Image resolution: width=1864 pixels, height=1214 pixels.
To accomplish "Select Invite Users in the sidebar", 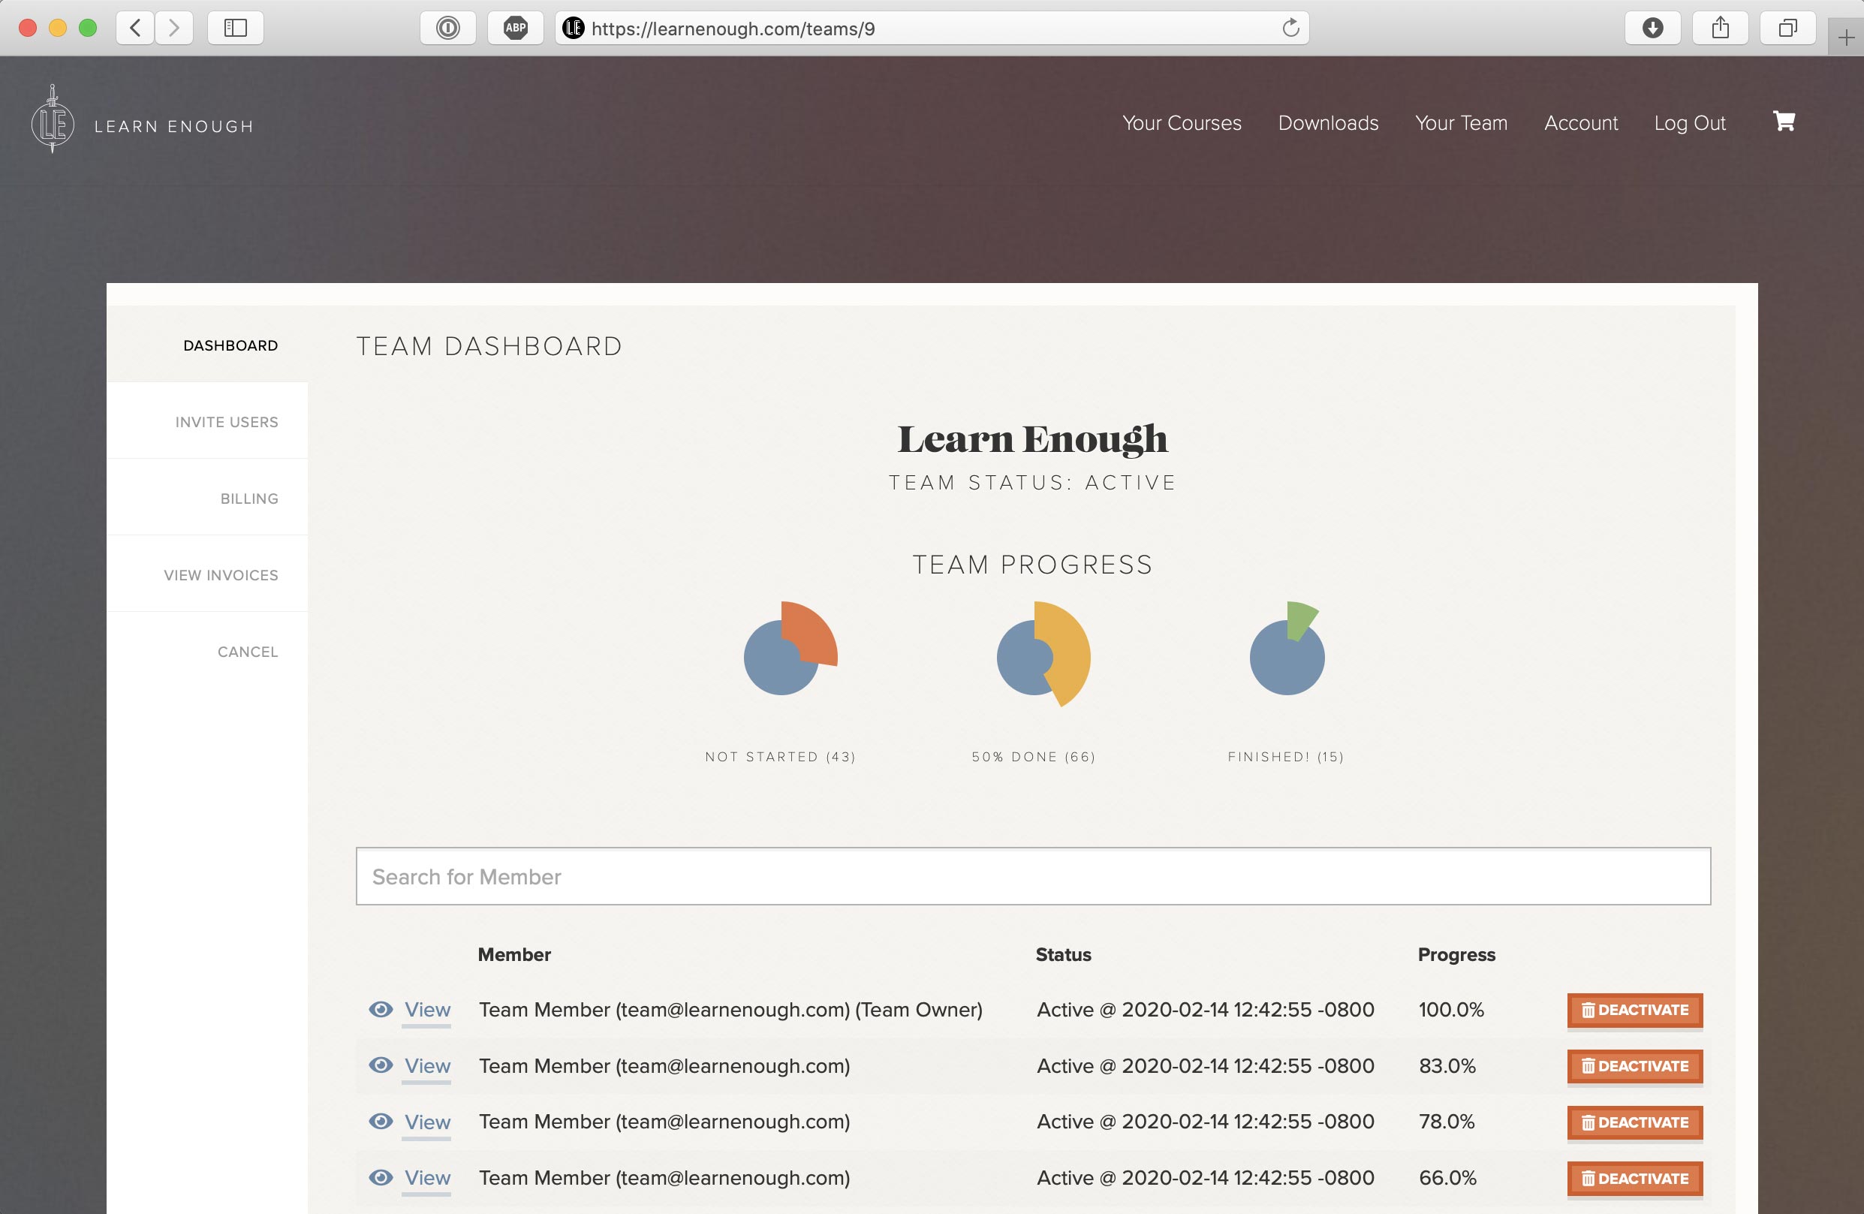I will (207, 421).
